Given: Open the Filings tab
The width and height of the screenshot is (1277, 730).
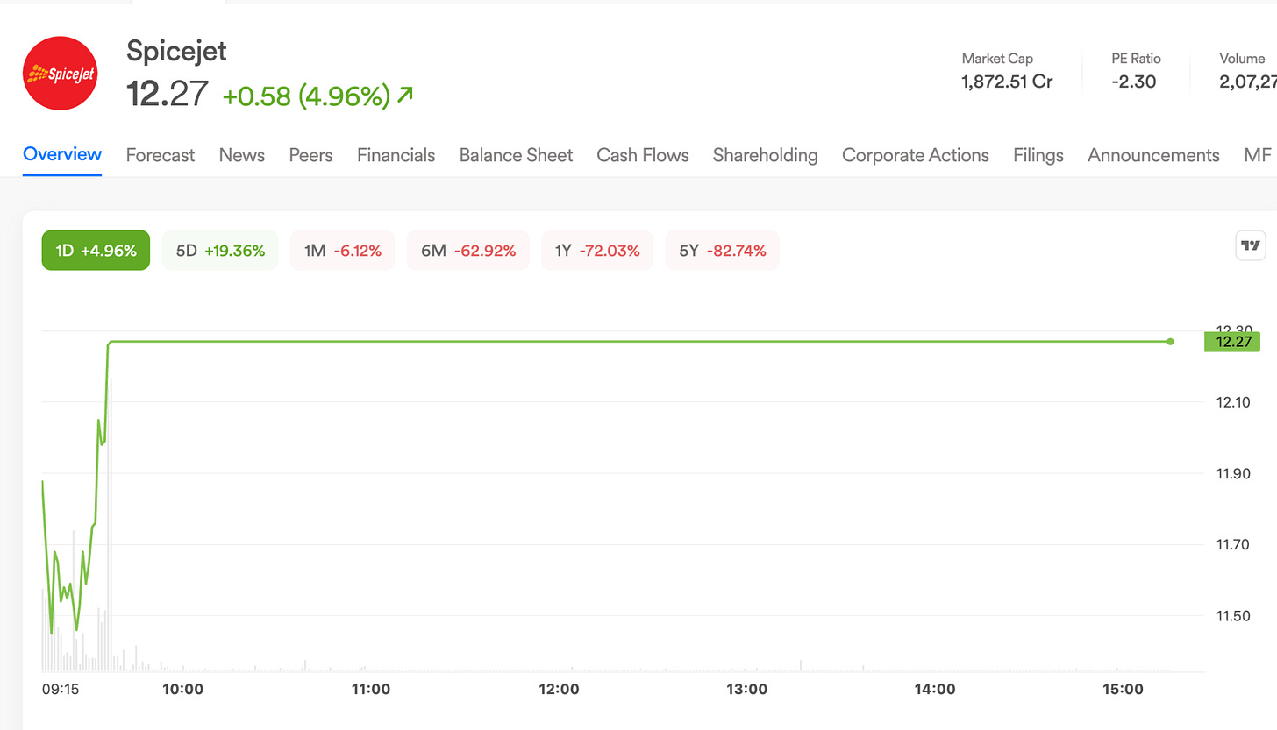Looking at the screenshot, I should point(1038,155).
